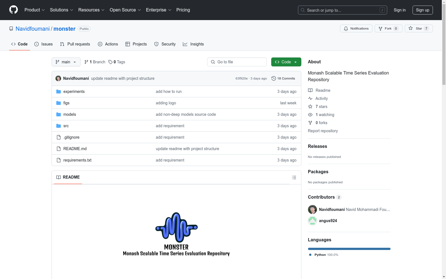Open angus924 contributor profile
446x279 pixels.
pyautogui.click(x=328, y=221)
